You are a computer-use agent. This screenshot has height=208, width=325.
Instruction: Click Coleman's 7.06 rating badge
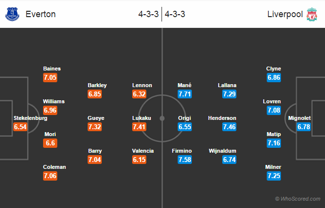point(50,176)
